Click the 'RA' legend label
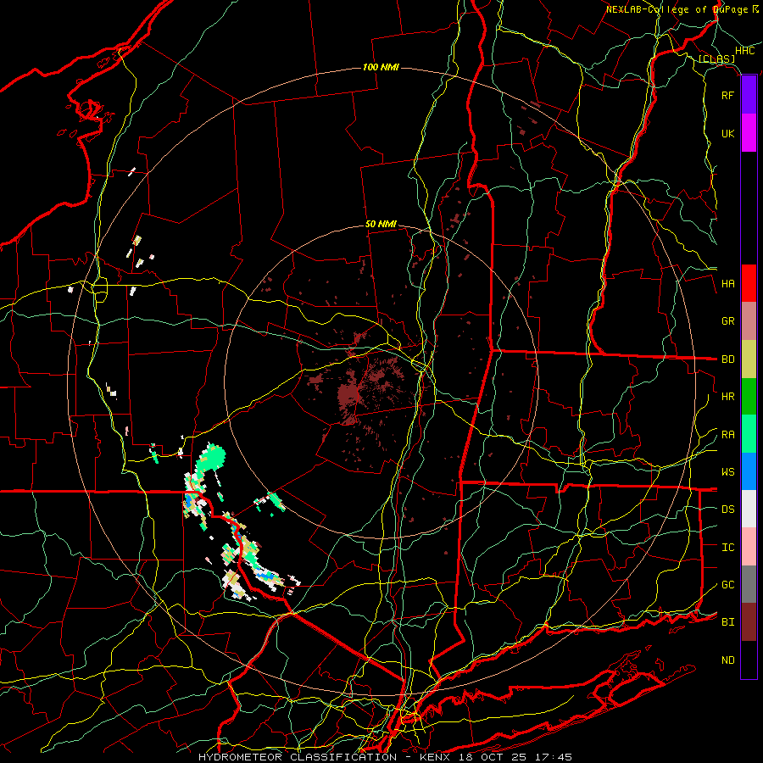This screenshot has width=763, height=763. pos(727,435)
